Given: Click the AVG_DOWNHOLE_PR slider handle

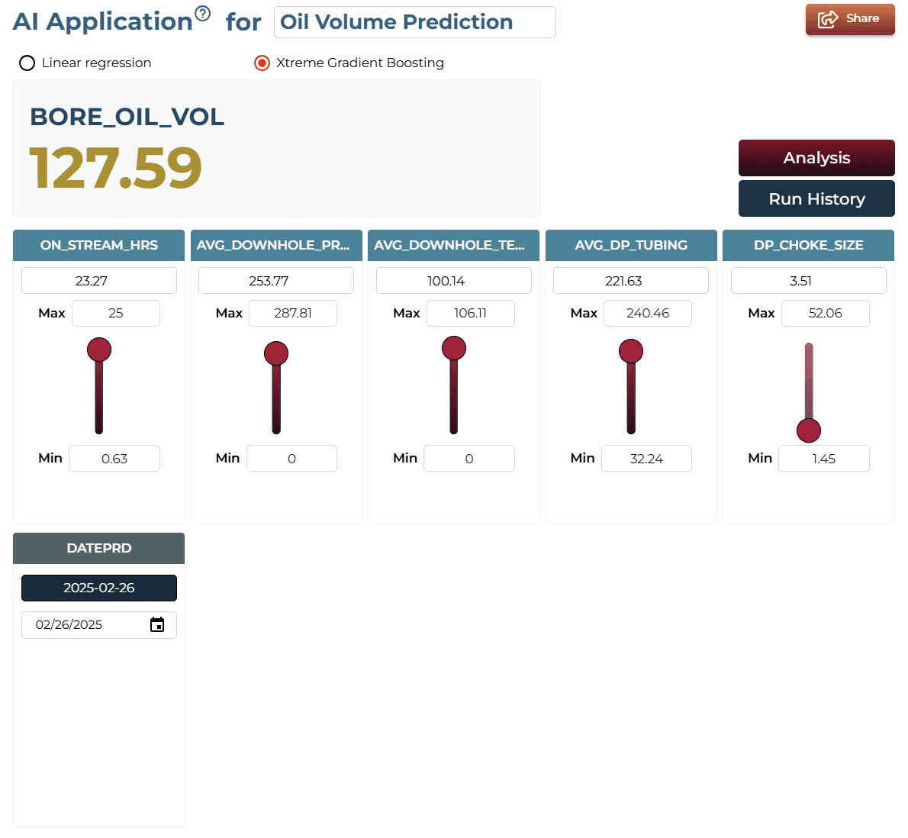Looking at the screenshot, I should click(x=276, y=353).
